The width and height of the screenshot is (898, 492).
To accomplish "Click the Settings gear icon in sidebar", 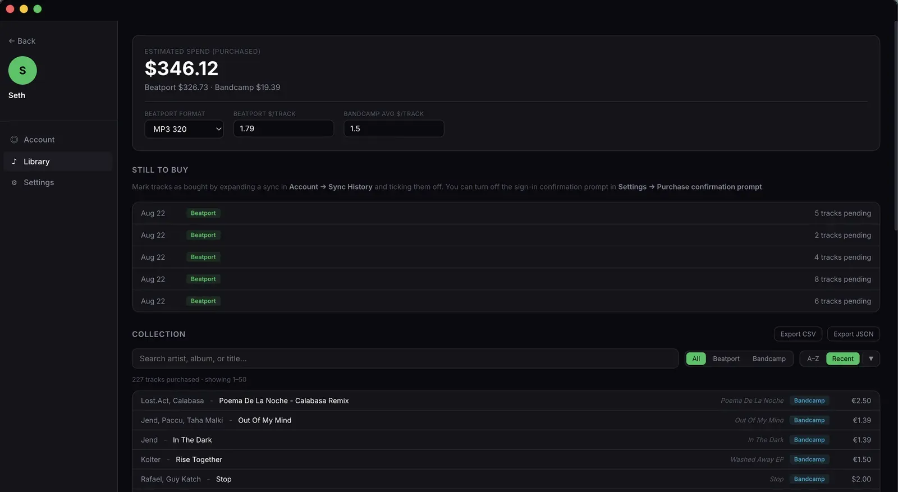I will click(14, 183).
